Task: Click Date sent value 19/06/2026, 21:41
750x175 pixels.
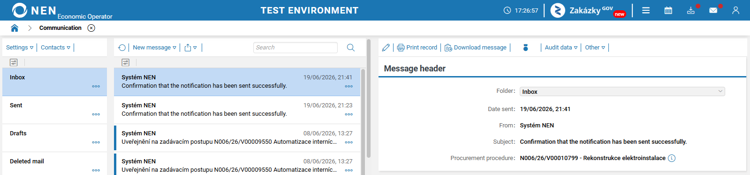Action: pyautogui.click(x=545, y=109)
